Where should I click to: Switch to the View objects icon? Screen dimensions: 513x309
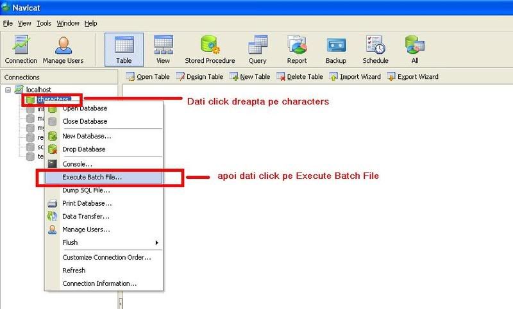(x=163, y=49)
